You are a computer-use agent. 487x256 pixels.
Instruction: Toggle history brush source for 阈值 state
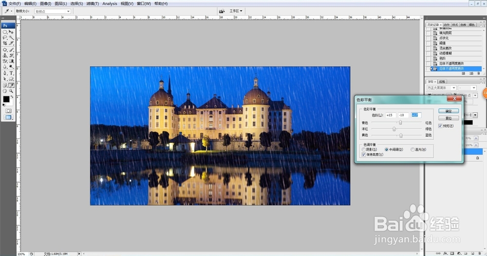pos(428,43)
